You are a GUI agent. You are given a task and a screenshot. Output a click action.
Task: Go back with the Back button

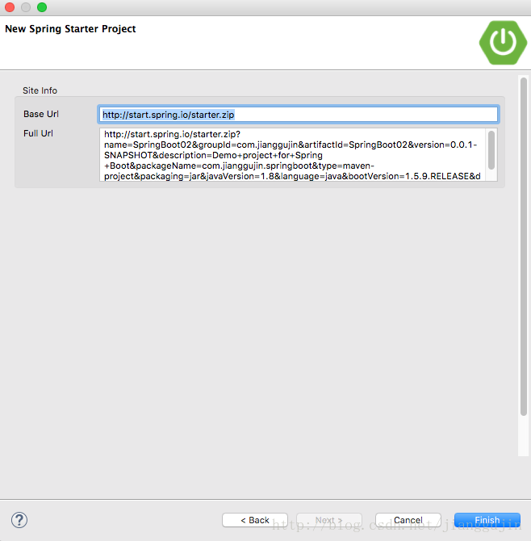(x=255, y=520)
